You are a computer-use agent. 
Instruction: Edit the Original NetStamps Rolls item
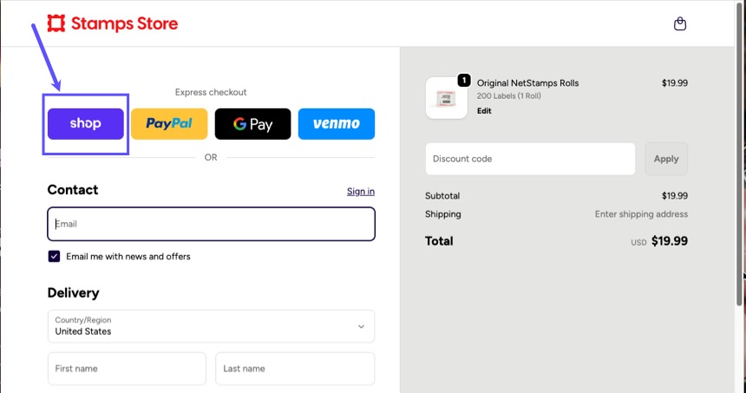tap(484, 111)
